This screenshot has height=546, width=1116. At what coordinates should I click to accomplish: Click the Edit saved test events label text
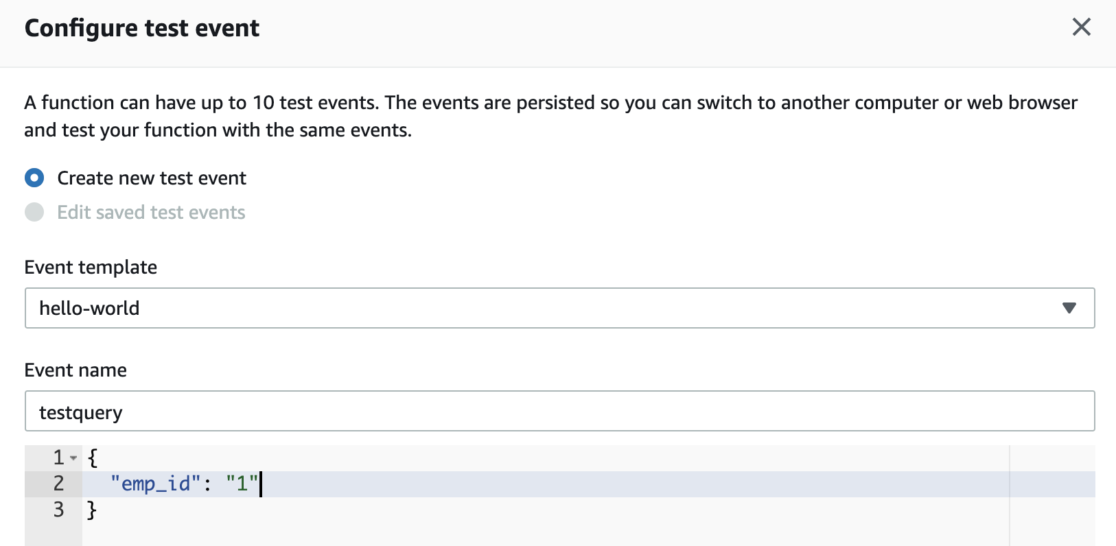tap(151, 213)
